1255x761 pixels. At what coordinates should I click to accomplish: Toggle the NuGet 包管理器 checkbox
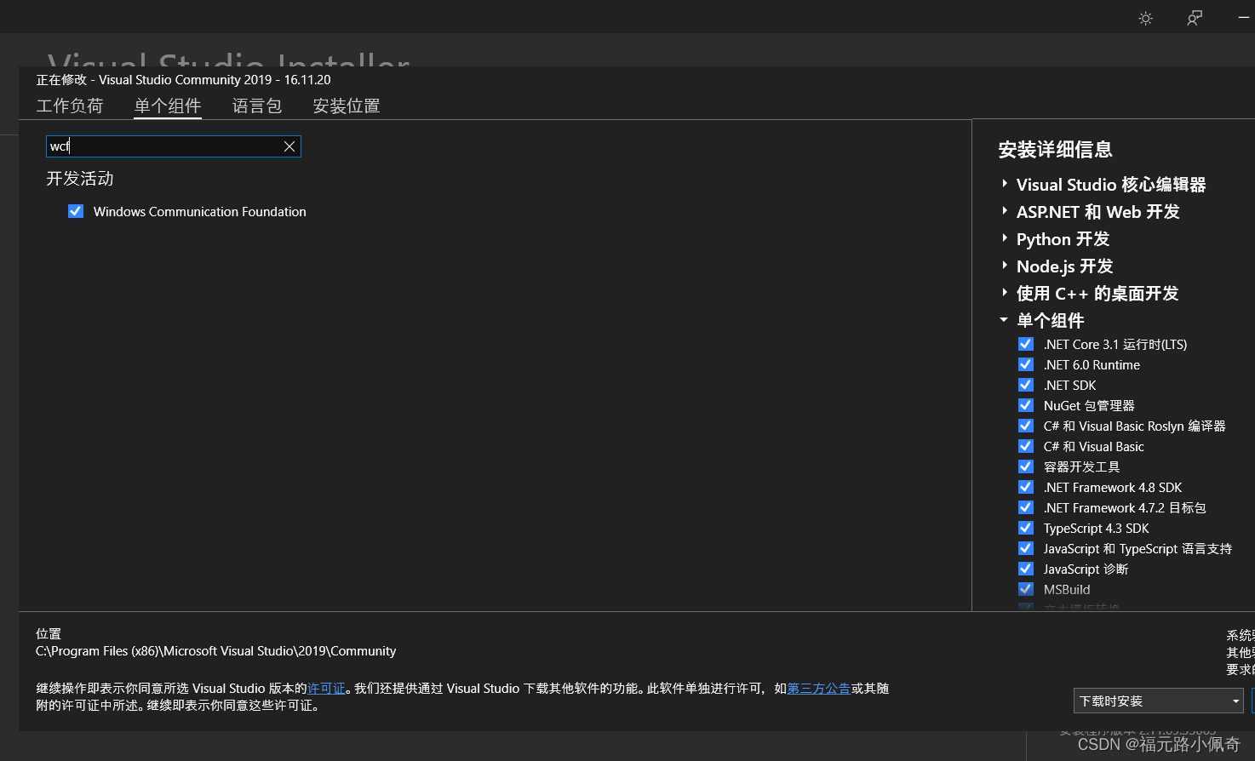pos(1026,405)
